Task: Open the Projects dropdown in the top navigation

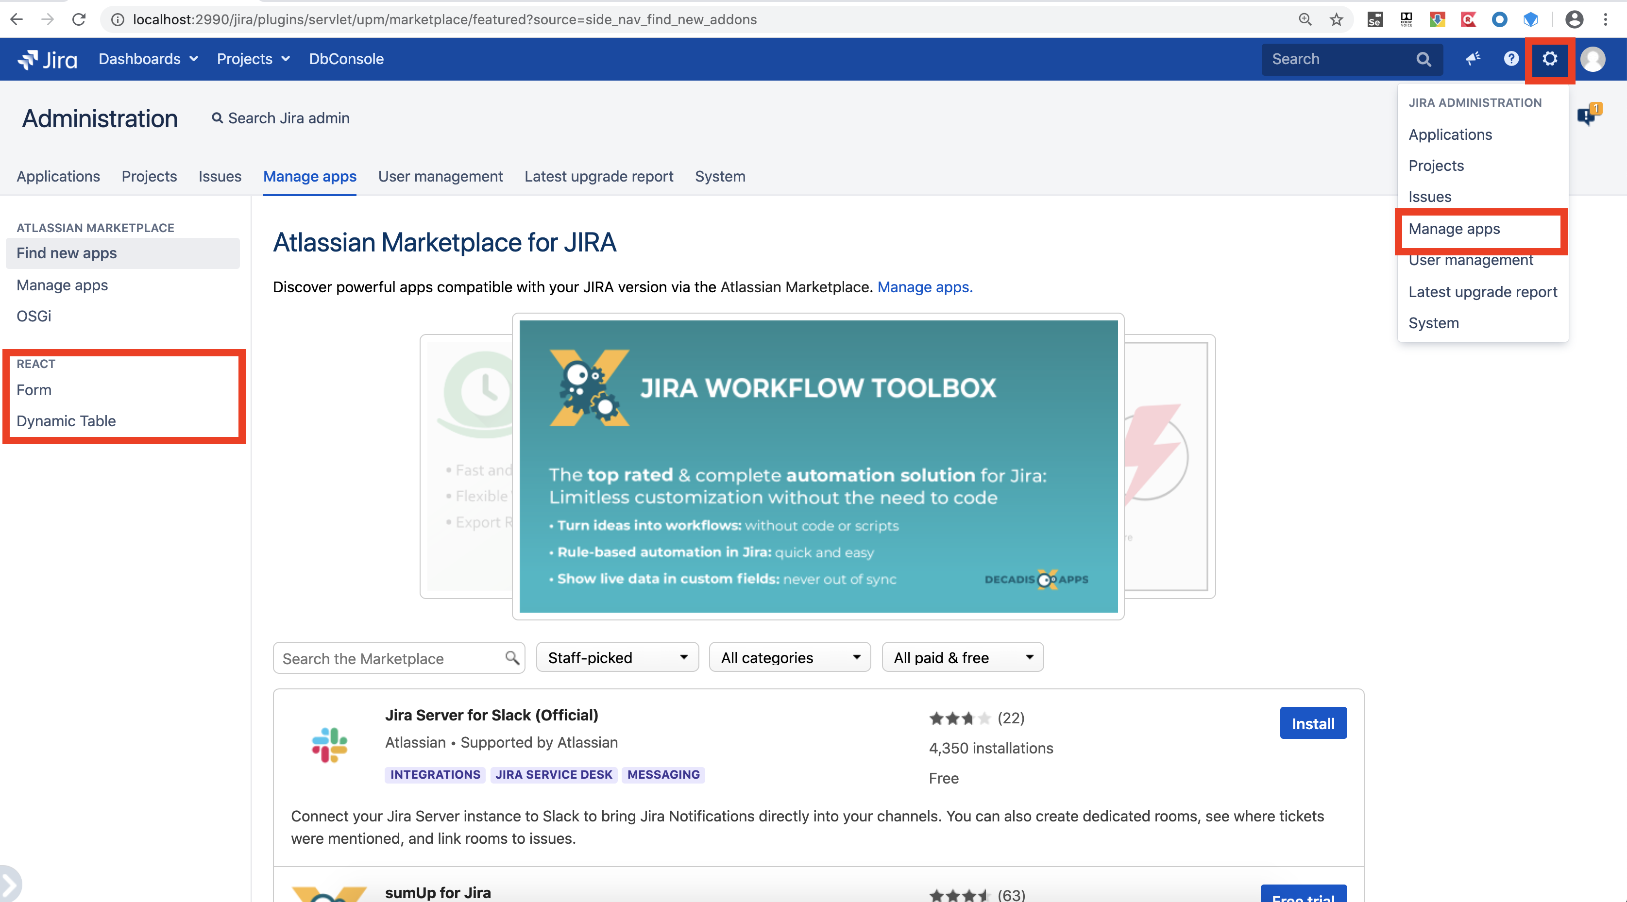Action: [253, 59]
